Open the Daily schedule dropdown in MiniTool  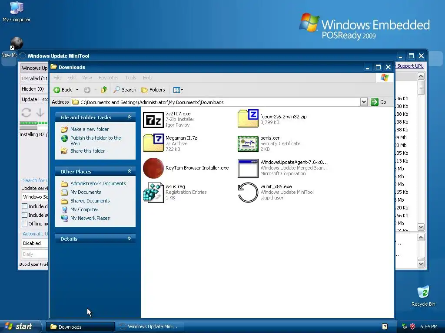coord(35,254)
